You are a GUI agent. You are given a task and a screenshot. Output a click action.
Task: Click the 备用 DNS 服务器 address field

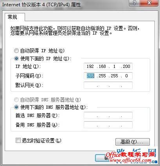[x=108, y=125]
